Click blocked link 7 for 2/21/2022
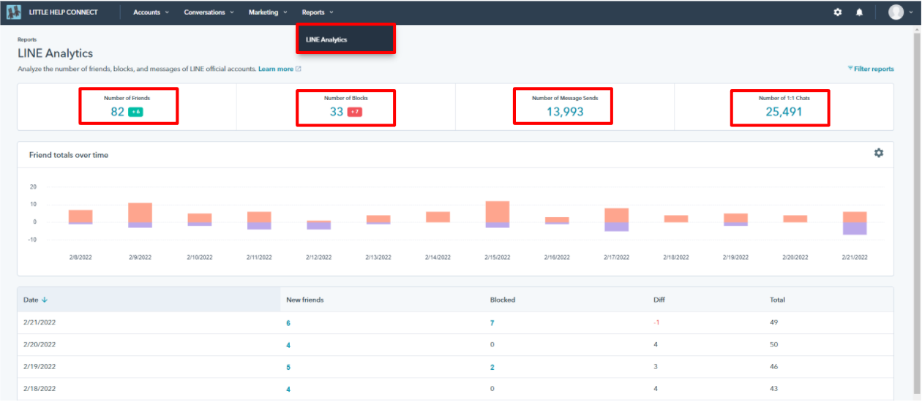 pos(492,323)
